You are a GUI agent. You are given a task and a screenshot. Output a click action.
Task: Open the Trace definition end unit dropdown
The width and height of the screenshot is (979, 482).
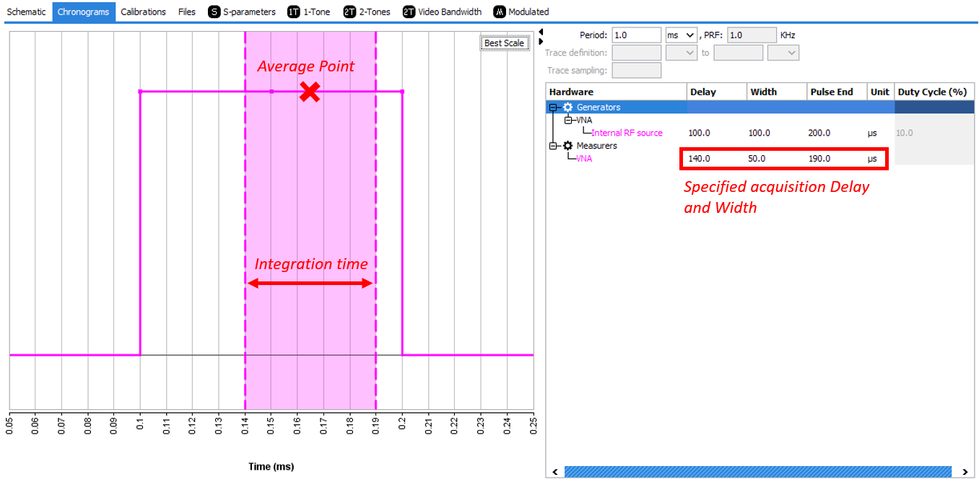click(x=783, y=53)
